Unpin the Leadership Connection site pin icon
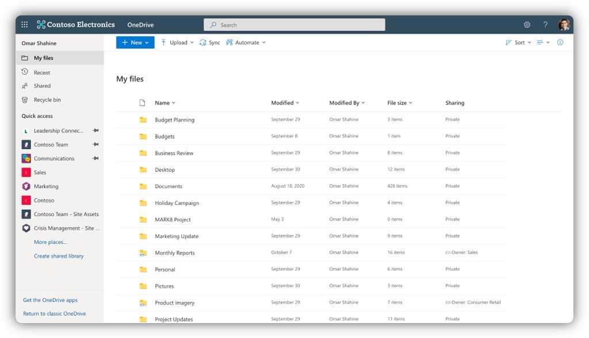The height and width of the screenshot is (338, 589). (96, 130)
